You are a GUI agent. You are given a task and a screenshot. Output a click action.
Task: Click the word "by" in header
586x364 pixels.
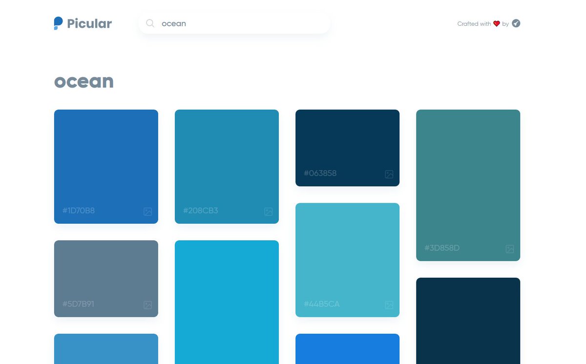click(505, 24)
